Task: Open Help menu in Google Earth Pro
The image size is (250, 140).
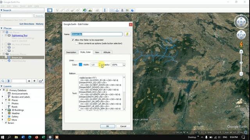Action: pos(36,6)
